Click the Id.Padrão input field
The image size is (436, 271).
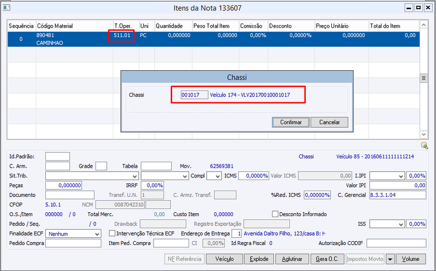pos(58,156)
